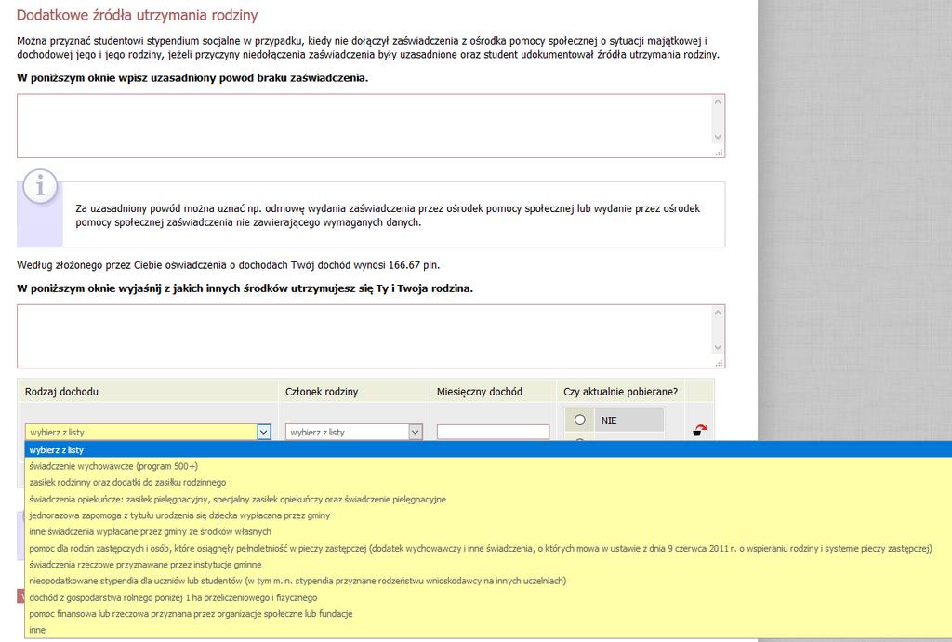
Task: Open the Członek rodziny dropdown
Action: (x=354, y=432)
